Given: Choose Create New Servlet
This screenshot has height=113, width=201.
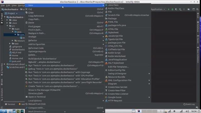Looking at the screenshot, I should [128, 87].
